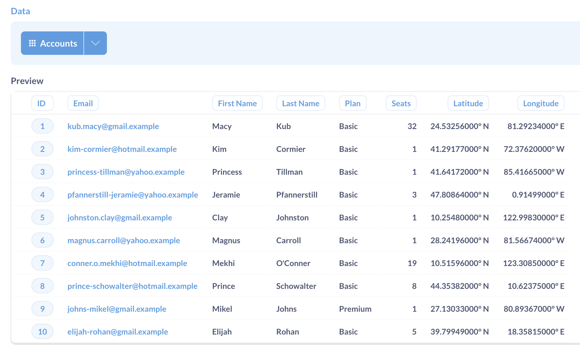Viewport: 580px width, 345px height.
Task: Click the ID column header
Action: 42,103
